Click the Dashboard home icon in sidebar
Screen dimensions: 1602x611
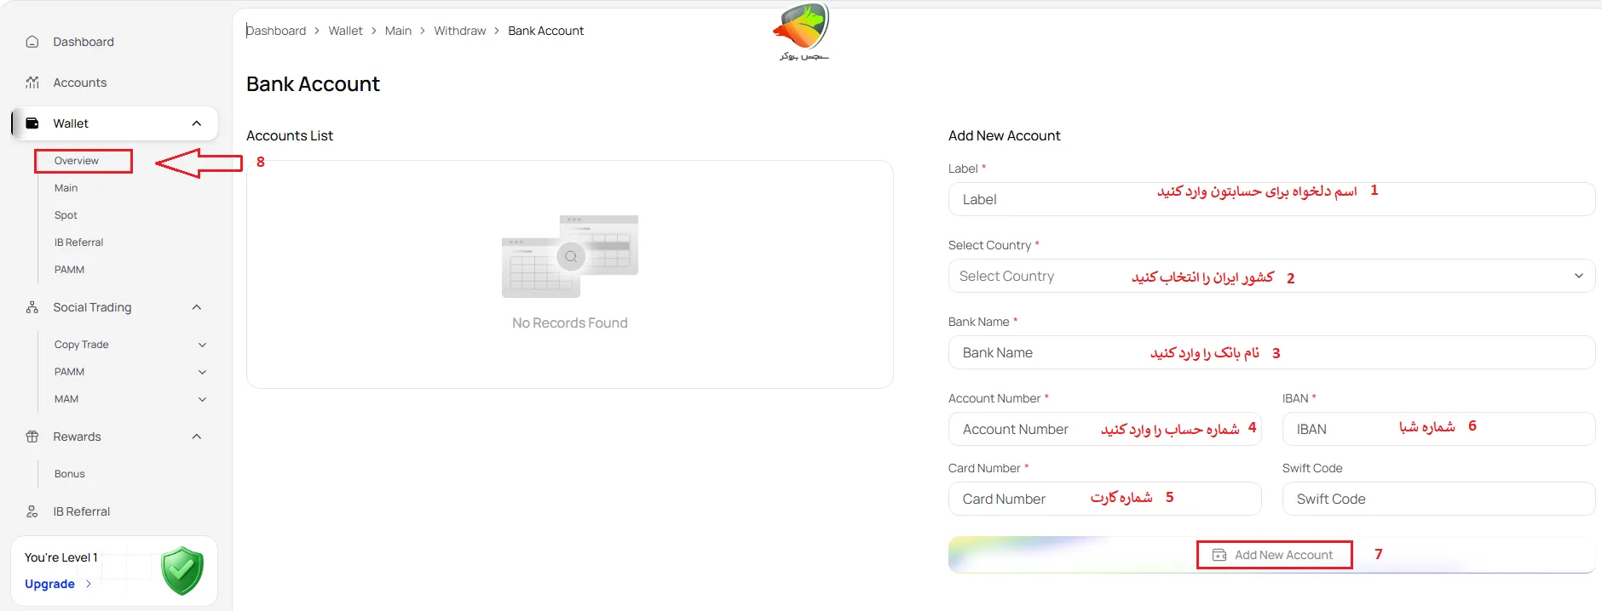tap(32, 42)
